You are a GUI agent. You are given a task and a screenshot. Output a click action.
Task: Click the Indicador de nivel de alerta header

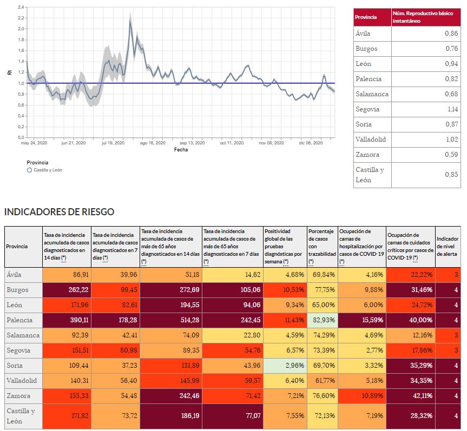pos(448,246)
